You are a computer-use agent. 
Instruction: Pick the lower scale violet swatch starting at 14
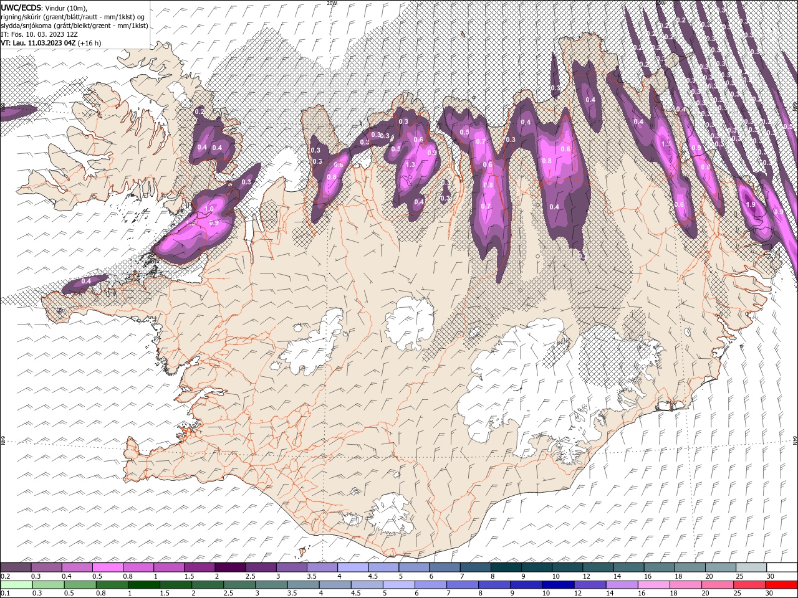pyautogui.click(x=622, y=585)
